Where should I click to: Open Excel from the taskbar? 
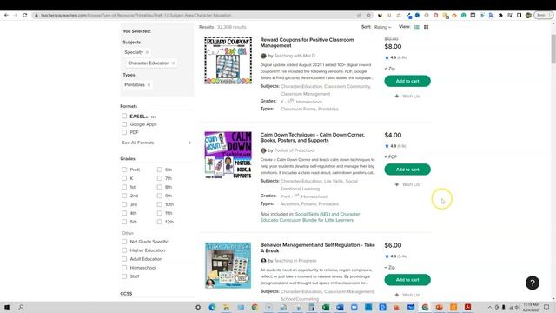pos(326,307)
